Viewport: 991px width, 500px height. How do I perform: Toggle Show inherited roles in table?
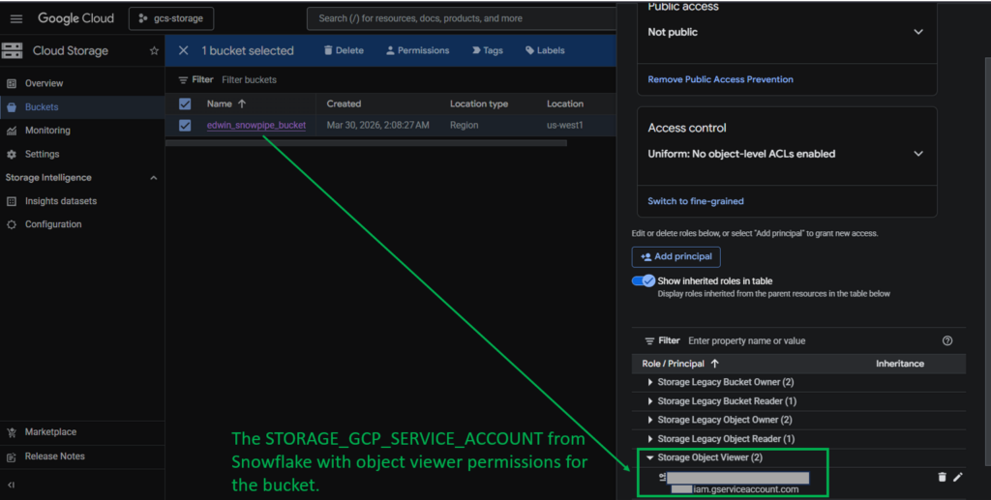coord(644,280)
